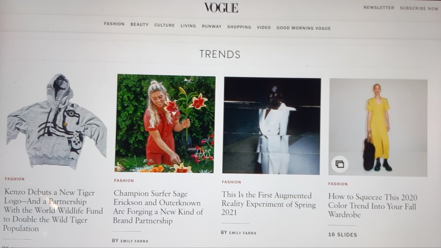Click the Vogue logo at top

[x=221, y=8]
